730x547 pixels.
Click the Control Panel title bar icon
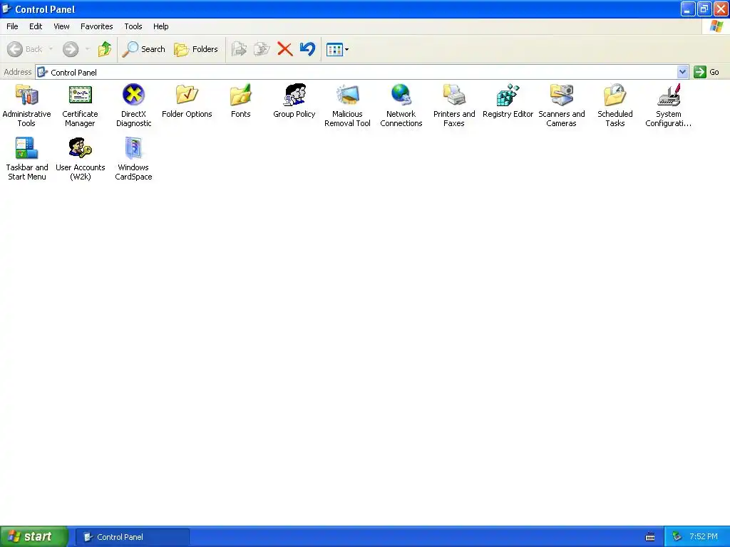click(6, 9)
